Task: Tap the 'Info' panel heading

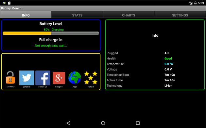Action: (x=155, y=35)
